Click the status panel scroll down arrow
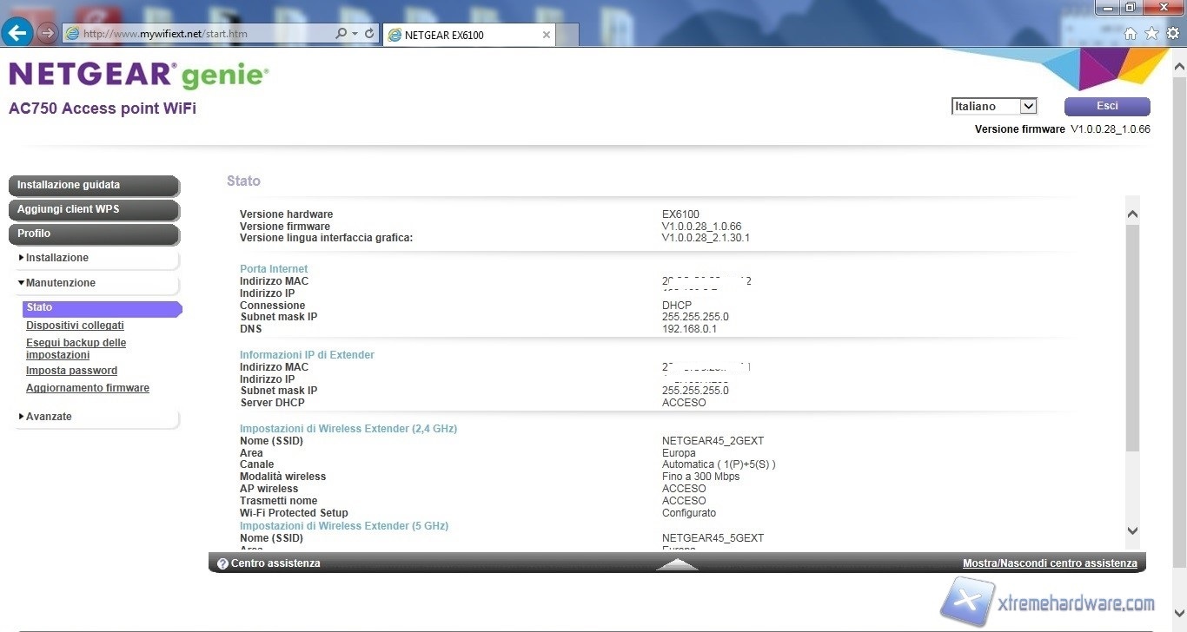This screenshot has width=1187, height=632. click(1131, 530)
